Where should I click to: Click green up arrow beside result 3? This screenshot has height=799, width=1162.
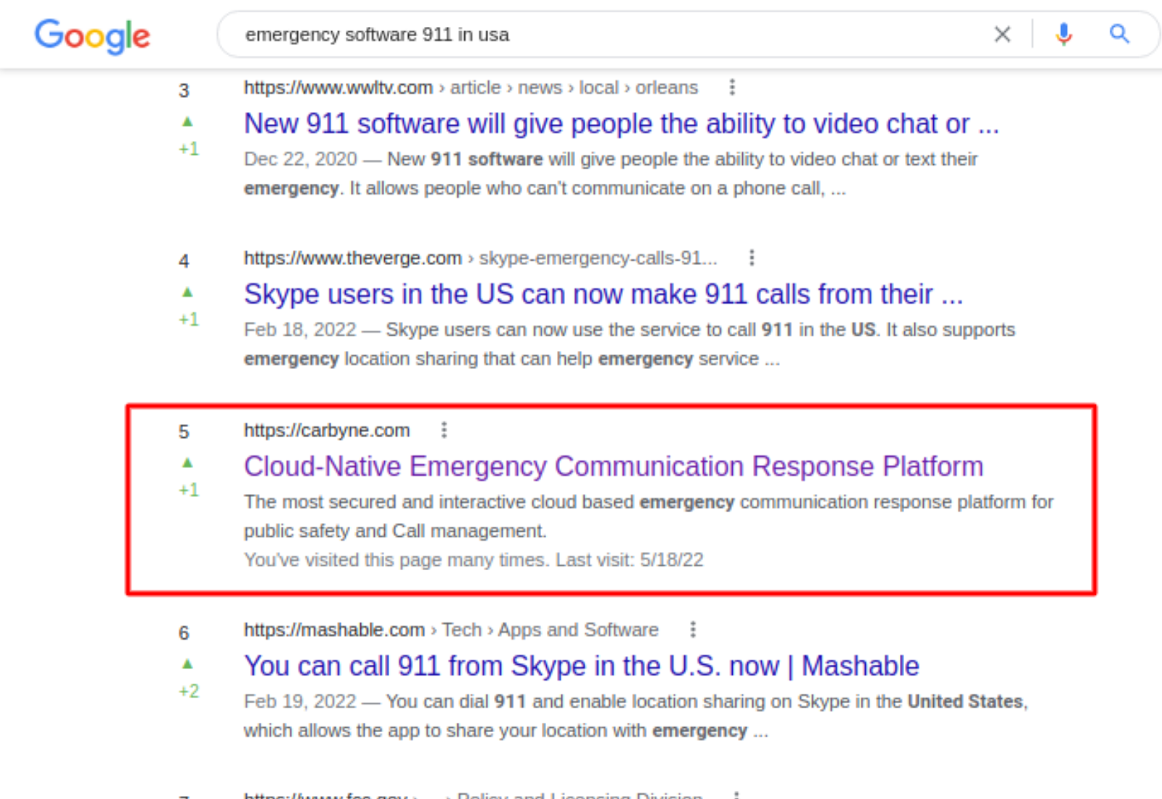187,121
